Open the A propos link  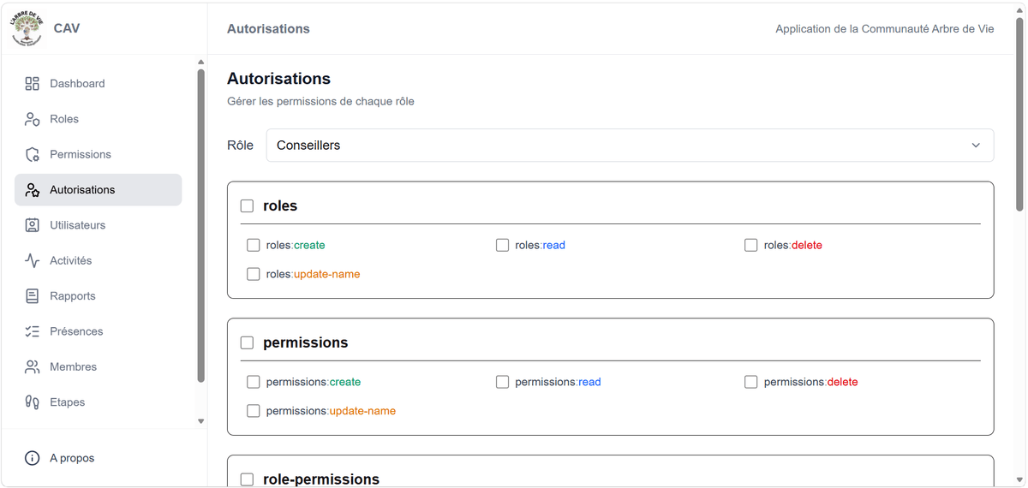pyautogui.click(x=98, y=458)
